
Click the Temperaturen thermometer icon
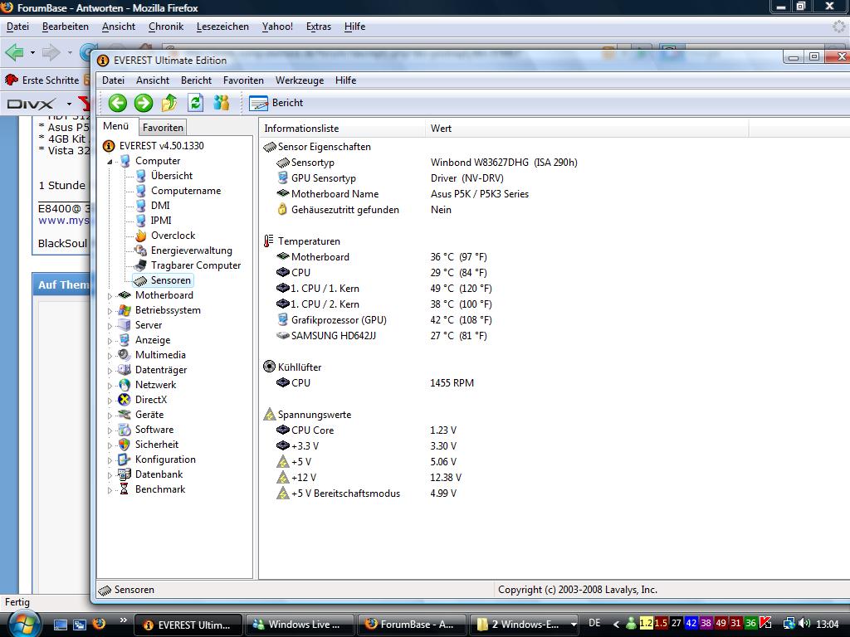tap(269, 241)
